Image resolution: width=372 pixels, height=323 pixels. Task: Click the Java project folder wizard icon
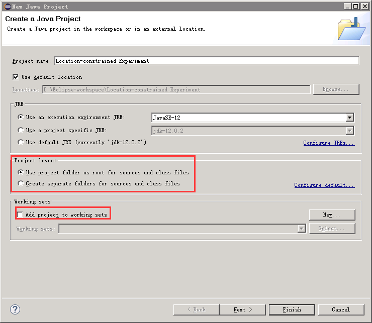[x=352, y=29]
